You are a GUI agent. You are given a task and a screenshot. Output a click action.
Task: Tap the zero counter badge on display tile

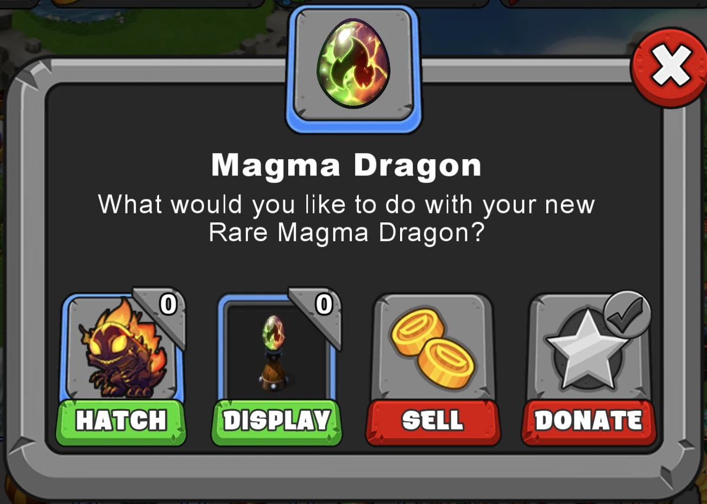(323, 304)
